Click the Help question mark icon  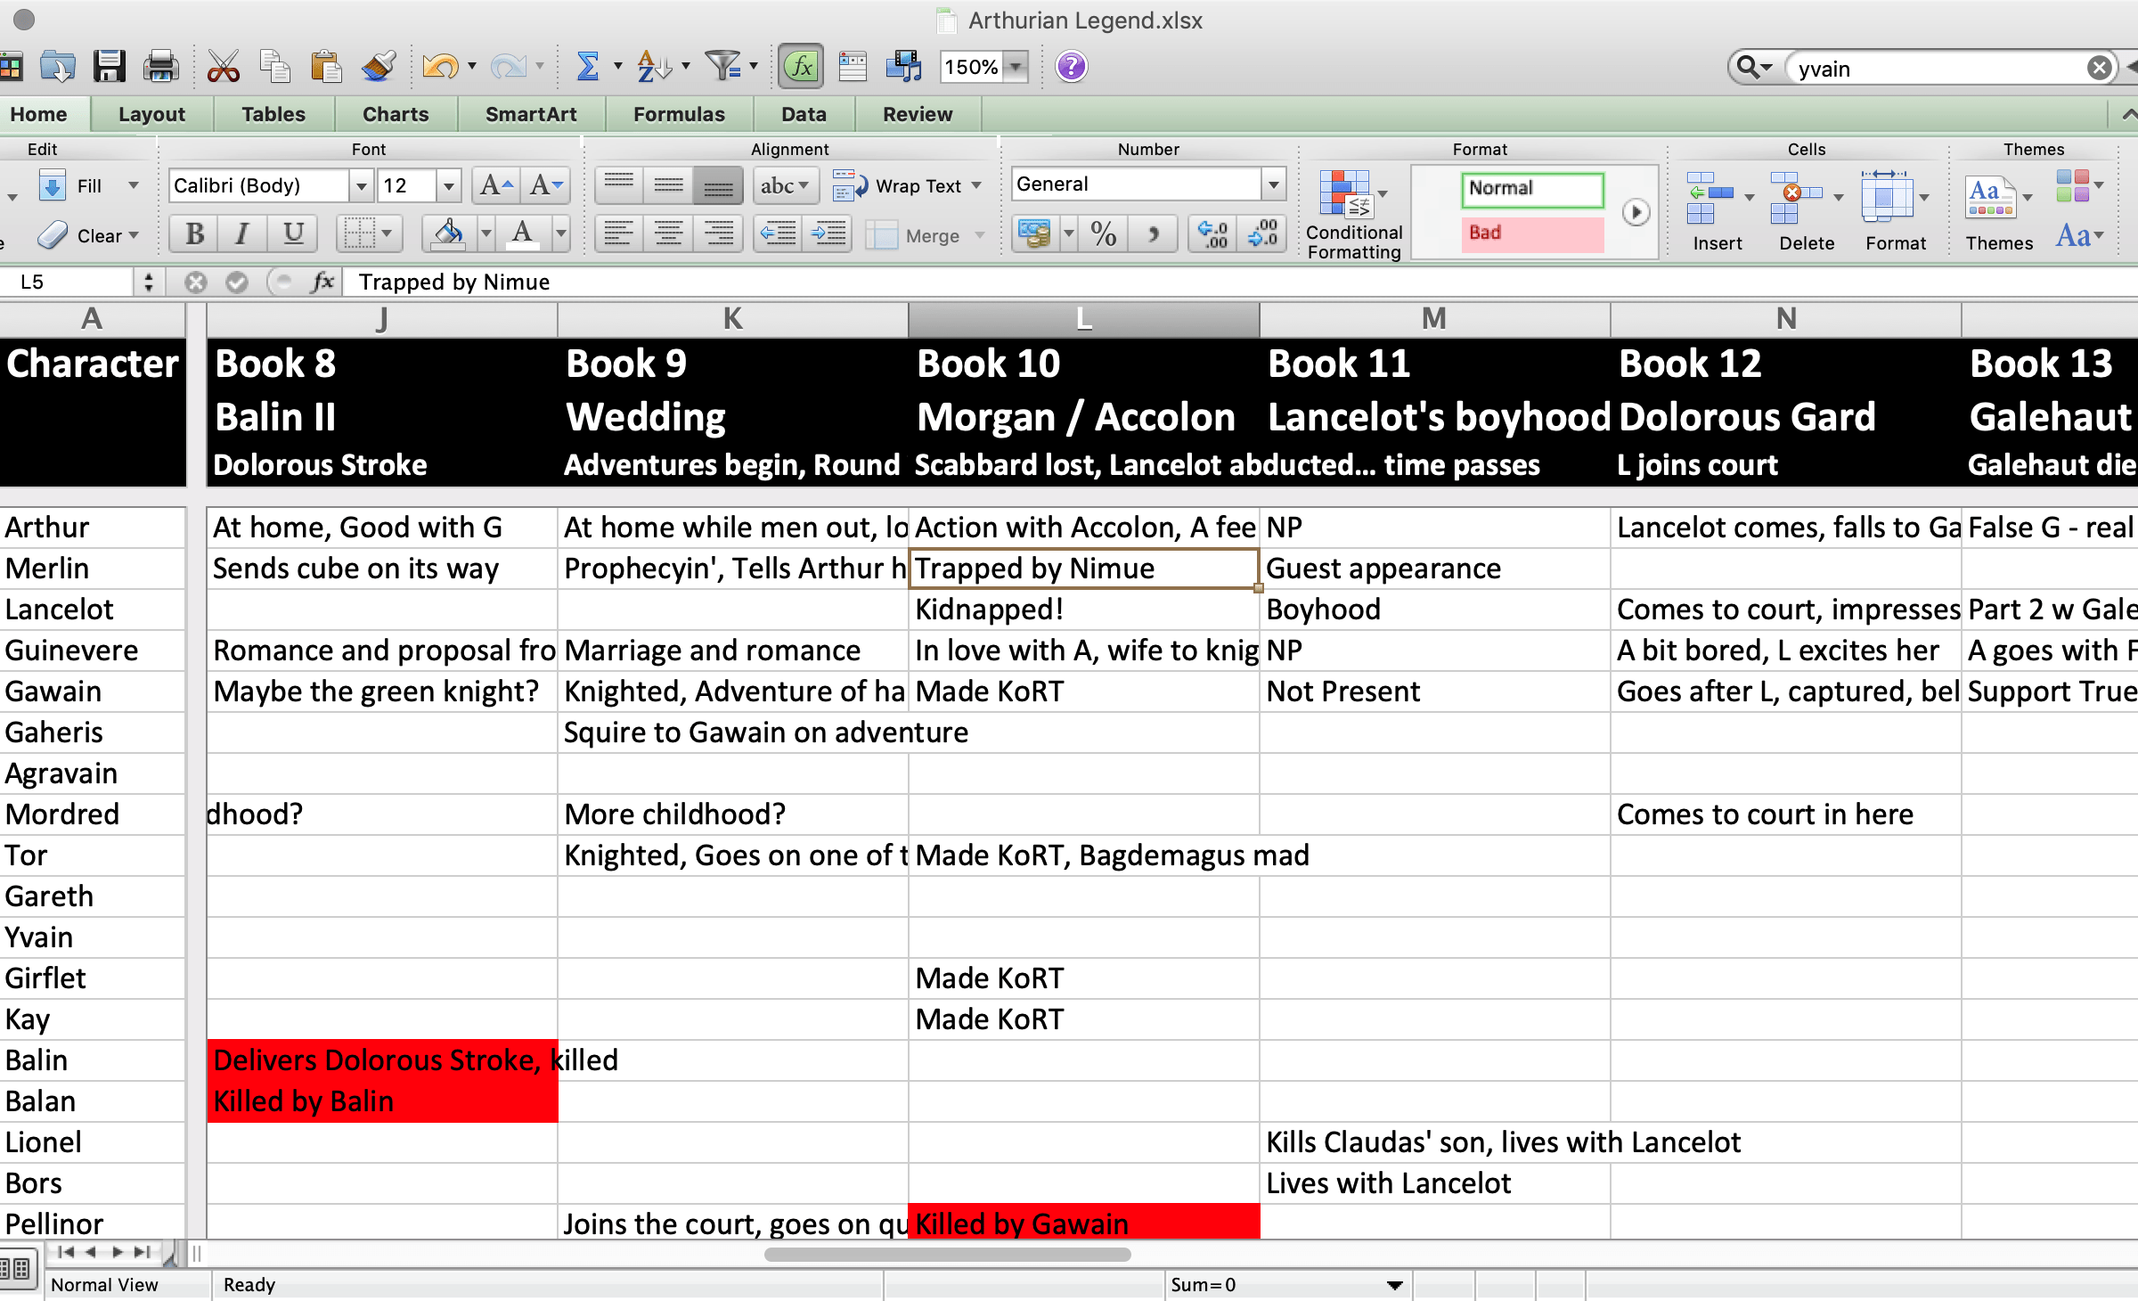(1071, 67)
